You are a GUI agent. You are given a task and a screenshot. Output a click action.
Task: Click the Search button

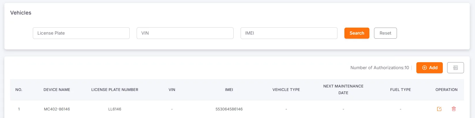click(357, 33)
